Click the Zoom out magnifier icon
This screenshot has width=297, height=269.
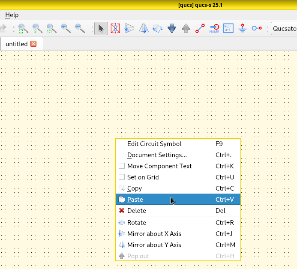pos(80,29)
